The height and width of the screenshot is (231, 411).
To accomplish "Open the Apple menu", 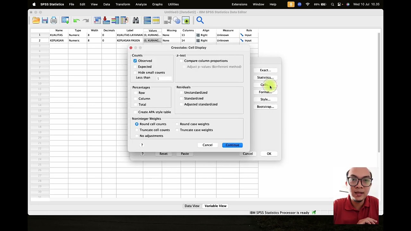I will [x=34, y=4].
